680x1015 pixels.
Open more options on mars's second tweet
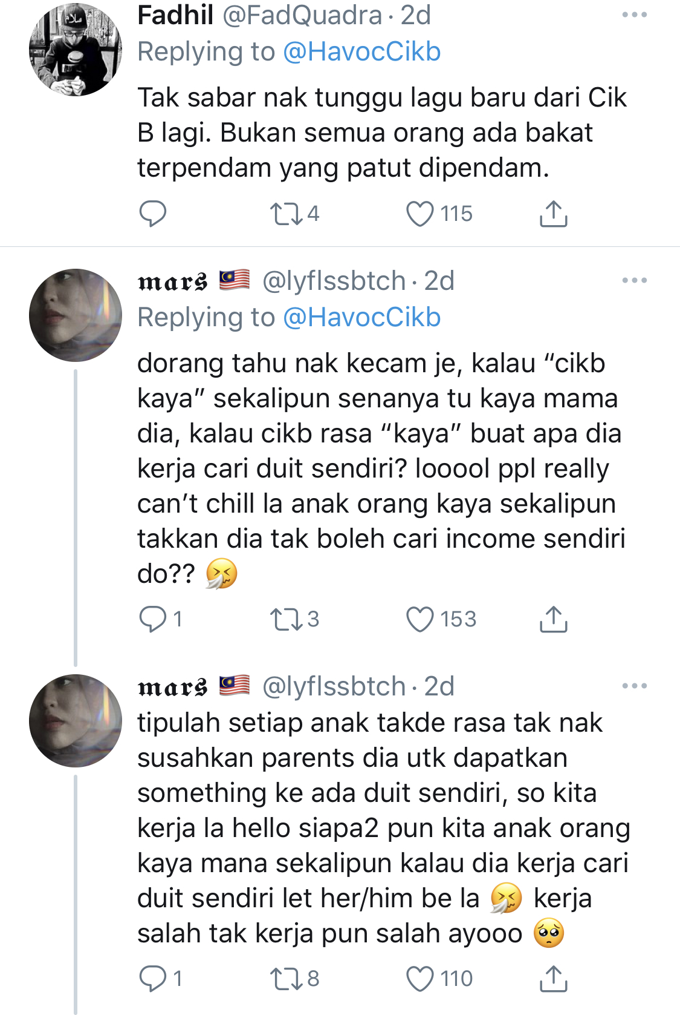[634, 686]
